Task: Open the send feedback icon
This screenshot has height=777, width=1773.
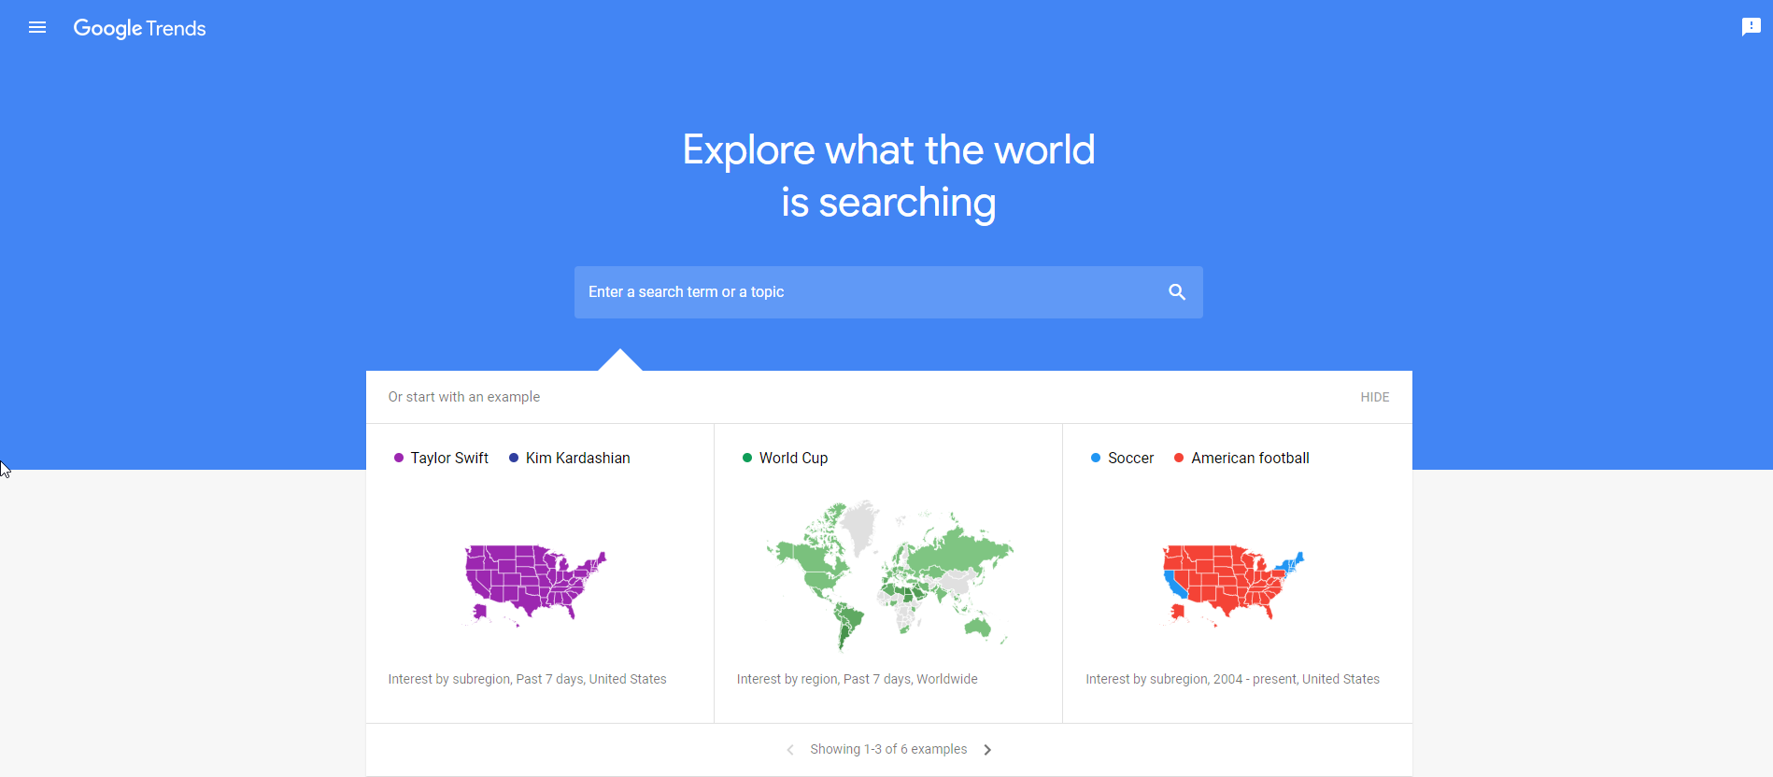Action: 1751,27
